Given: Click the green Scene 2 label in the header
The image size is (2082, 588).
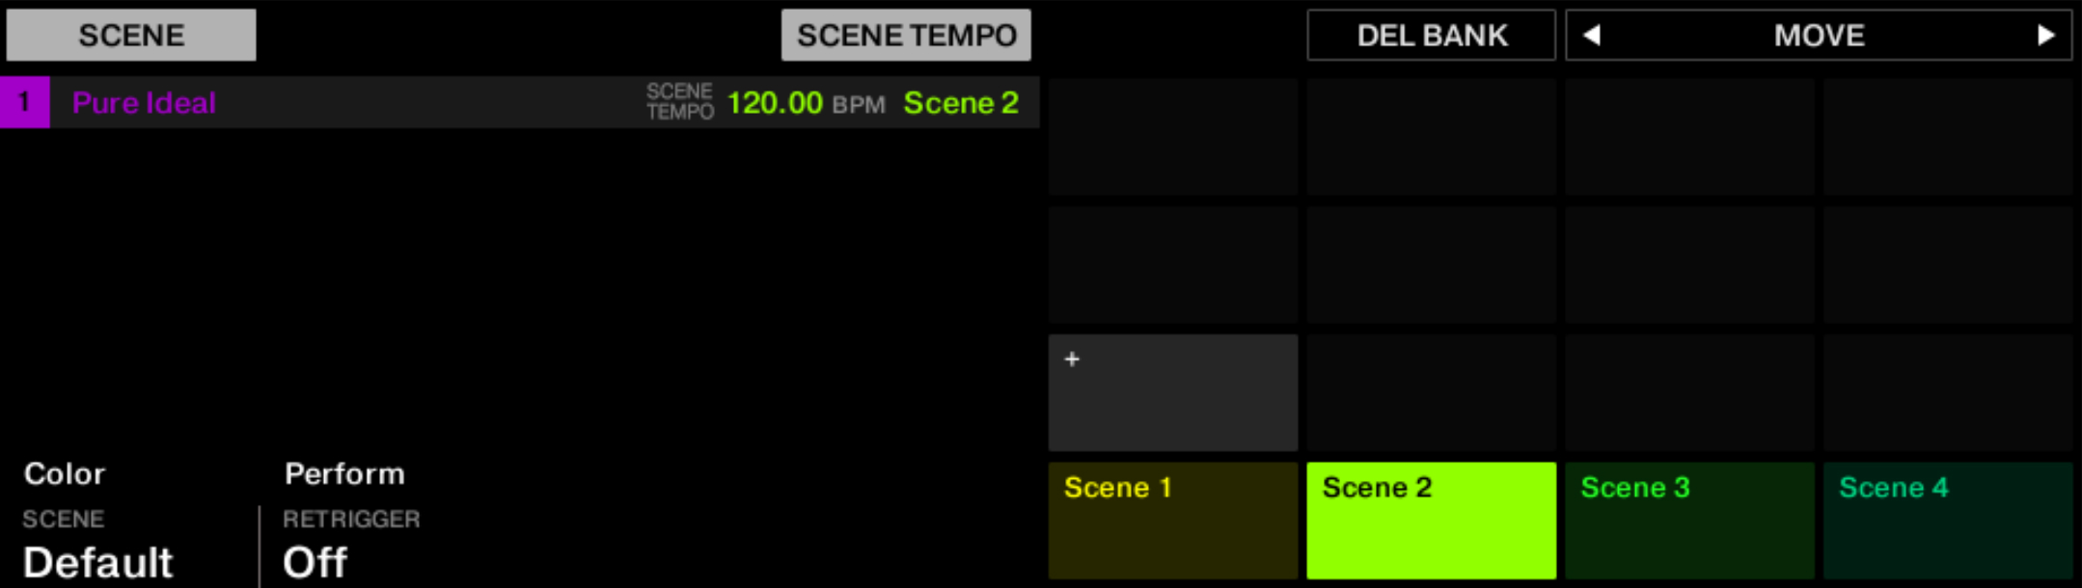Looking at the screenshot, I should pyautogui.click(x=960, y=102).
